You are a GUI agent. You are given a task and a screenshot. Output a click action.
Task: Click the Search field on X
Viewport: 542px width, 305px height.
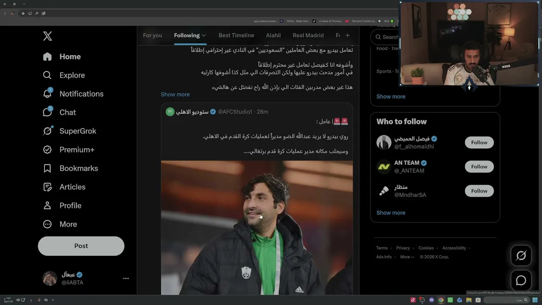[385, 37]
